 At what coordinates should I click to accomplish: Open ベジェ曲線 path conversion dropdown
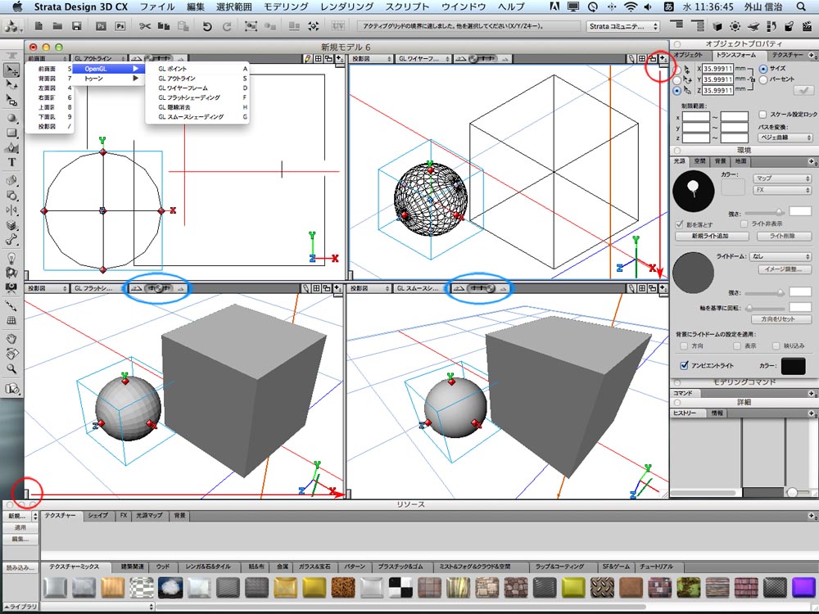click(x=785, y=138)
